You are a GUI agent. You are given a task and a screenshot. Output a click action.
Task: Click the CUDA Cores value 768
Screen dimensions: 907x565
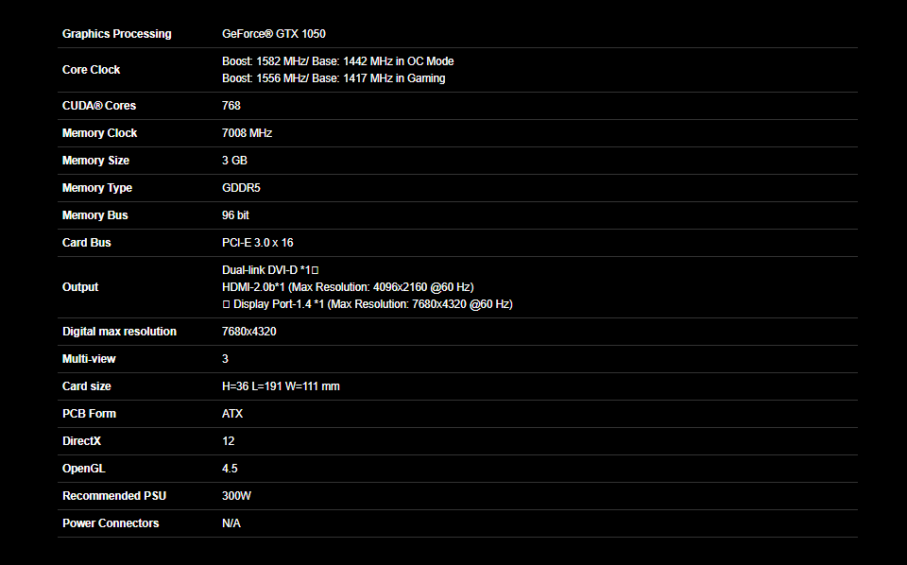pos(231,106)
